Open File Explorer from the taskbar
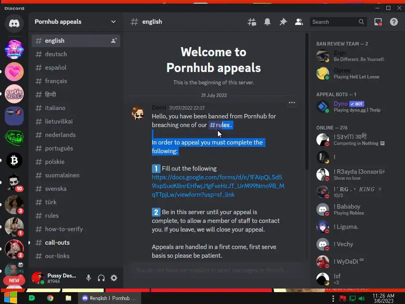 (68, 298)
